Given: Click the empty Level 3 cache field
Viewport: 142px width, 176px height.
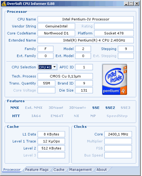Looking at the screenshot, I should point(51,155).
